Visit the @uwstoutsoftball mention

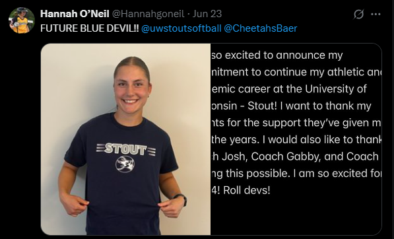point(181,28)
